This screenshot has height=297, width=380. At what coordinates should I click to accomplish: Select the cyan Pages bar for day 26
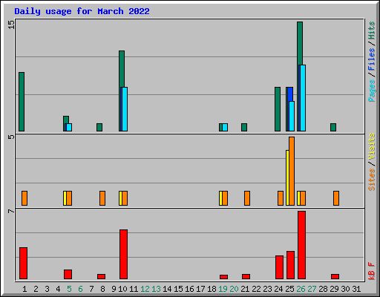pyautogui.click(x=303, y=98)
